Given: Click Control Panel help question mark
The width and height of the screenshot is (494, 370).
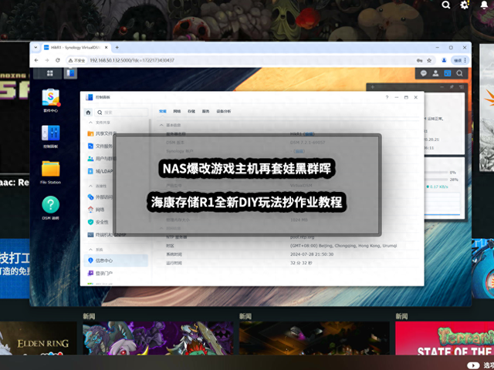Looking at the screenshot, I should 387,97.
